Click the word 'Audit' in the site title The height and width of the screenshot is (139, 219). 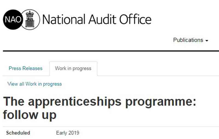[102, 19]
